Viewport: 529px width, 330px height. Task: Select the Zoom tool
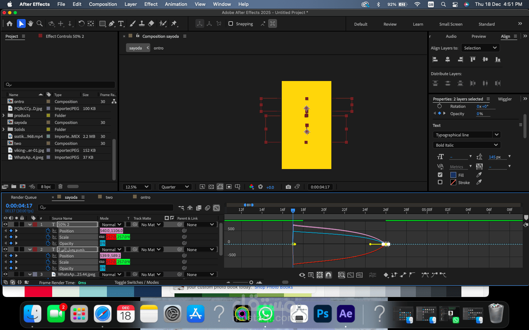pyautogui.click(x=40, y=24)
